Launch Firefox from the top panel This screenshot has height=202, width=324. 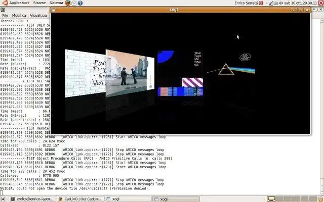tap(67, 3)
